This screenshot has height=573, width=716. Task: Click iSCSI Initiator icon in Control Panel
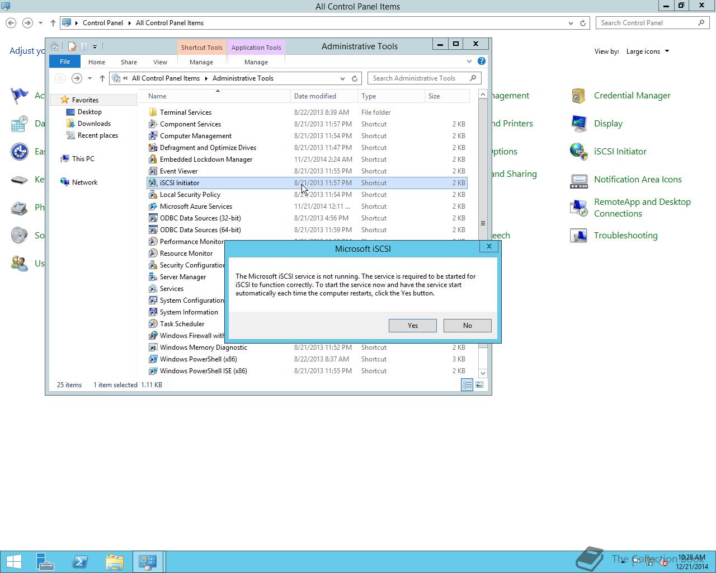(x=578, y=152)
